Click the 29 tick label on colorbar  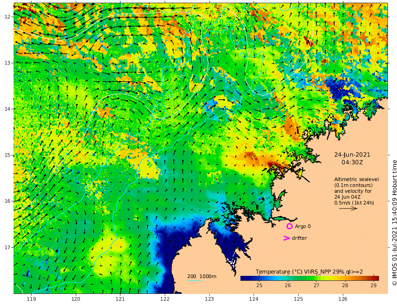(x=374, y=285)
